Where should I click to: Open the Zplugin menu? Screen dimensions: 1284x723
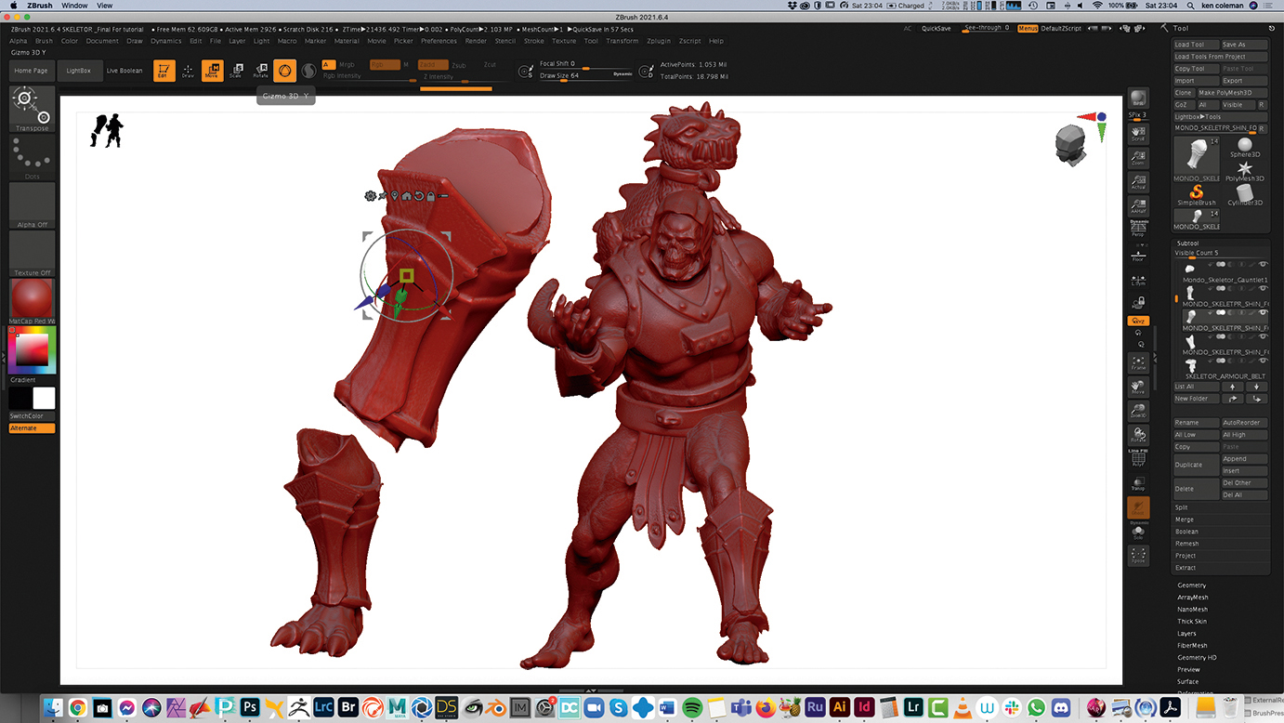coord(659,41)
